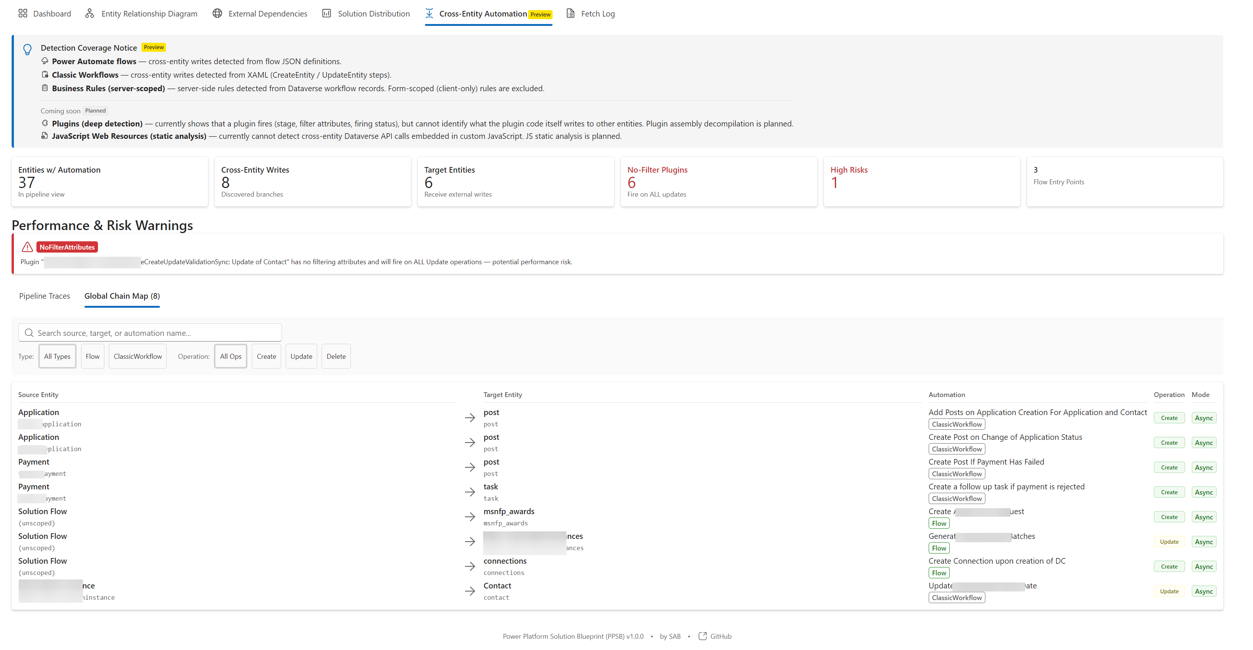
Task: Select the Global Chain Map (8) tab
Action: point(122,296)
